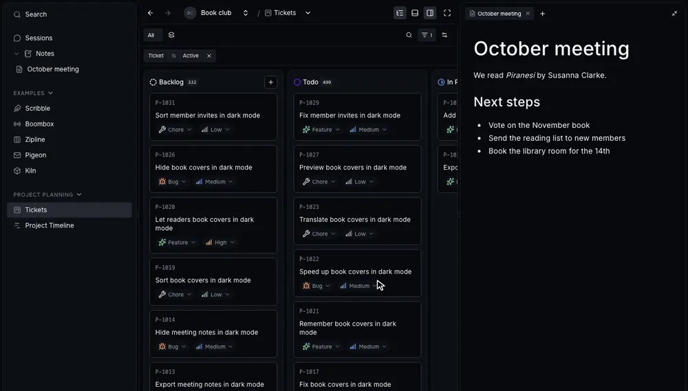Viewport: 688px width, 391px height.
Task: Select Tickets in the sidebar
Action: [x=69, y=210]
